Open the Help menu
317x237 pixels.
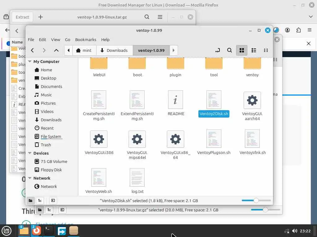point(105,40)
